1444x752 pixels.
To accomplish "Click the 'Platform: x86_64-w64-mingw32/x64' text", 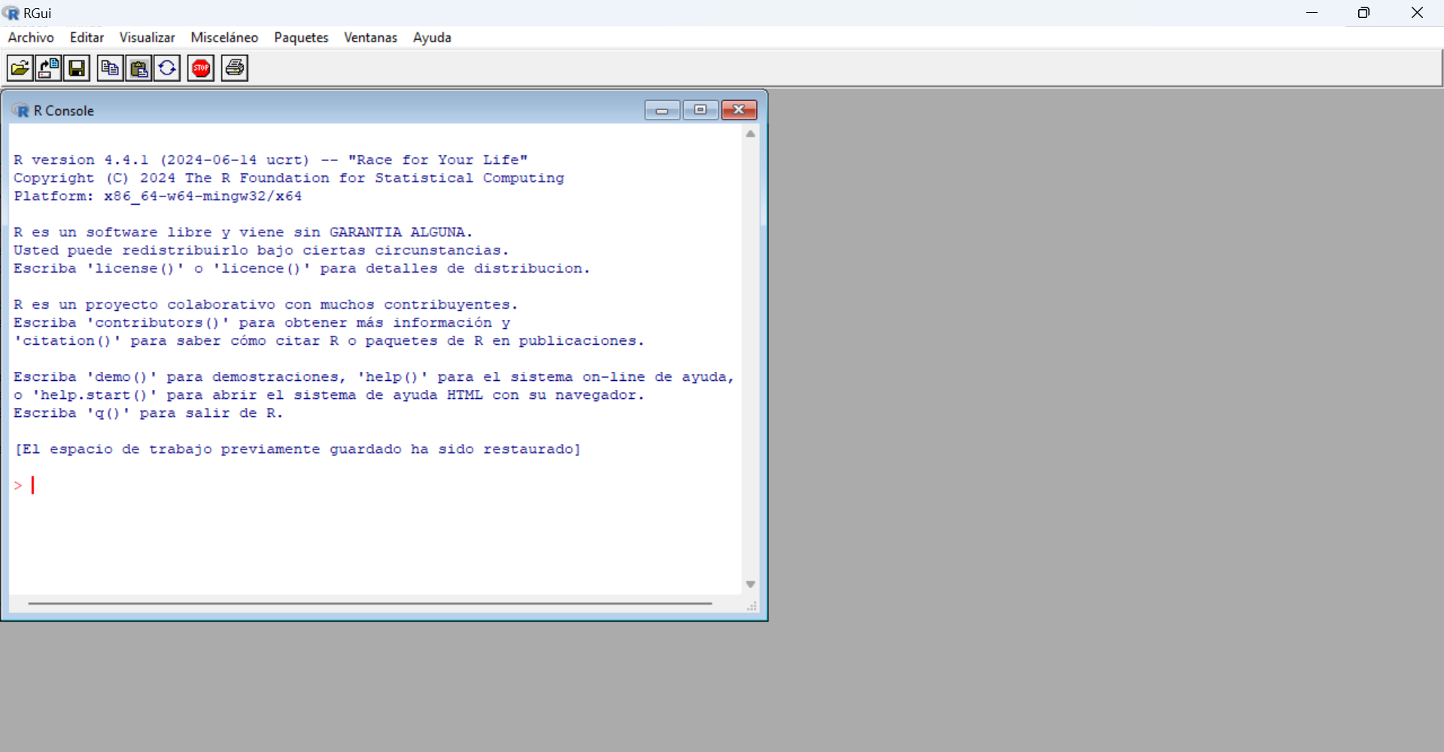I will [158, 196].
